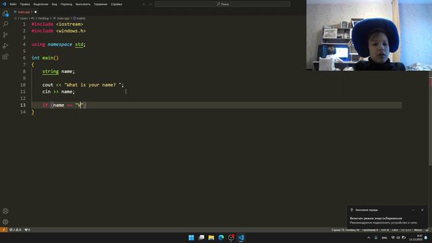This screenshot has width=432, height=243.
Task: Open the Справка menu
Action: [117, 4]
